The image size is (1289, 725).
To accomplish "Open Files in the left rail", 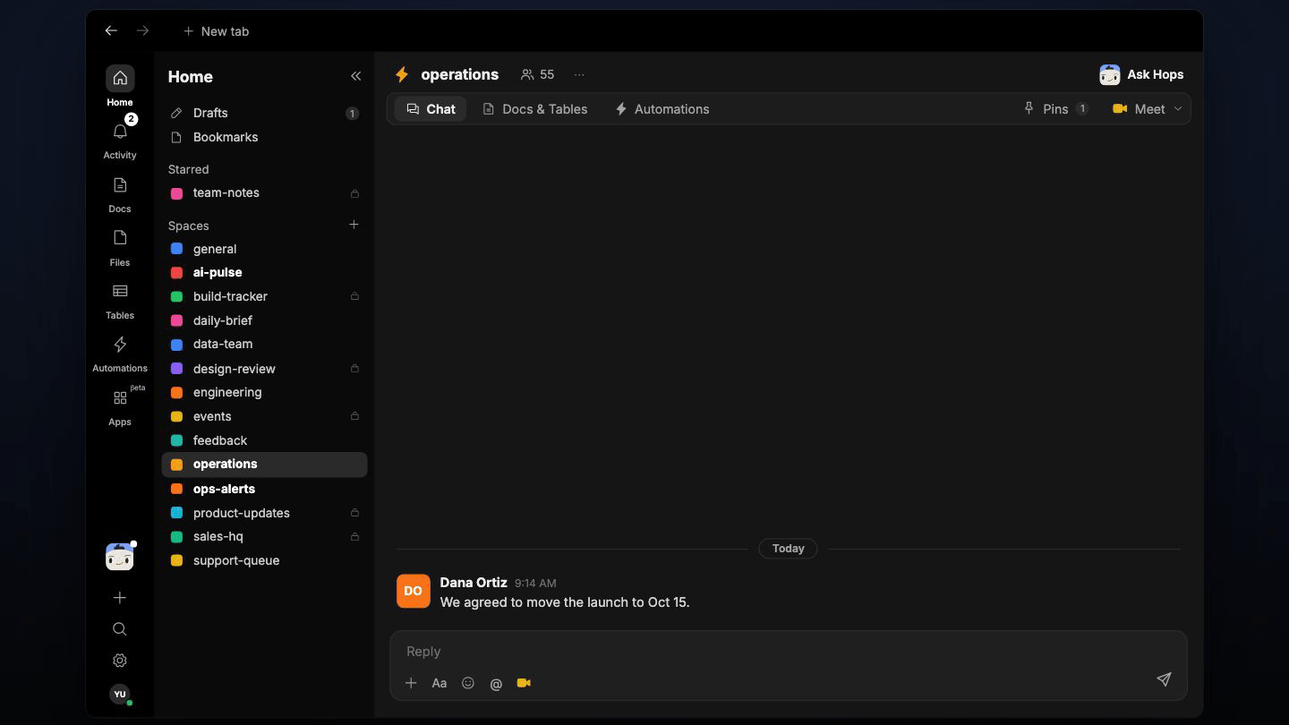I will [x=120, y=246].
